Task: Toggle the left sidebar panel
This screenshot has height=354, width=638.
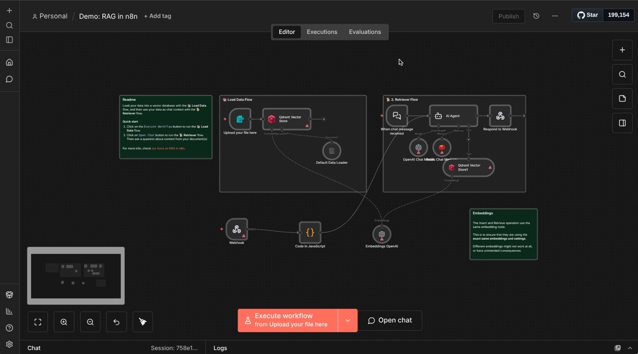Action: [x=9, y=40]
